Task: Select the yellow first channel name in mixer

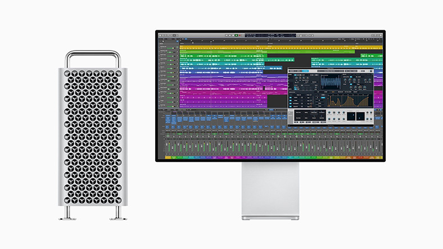Action: [x=168, y=157]
